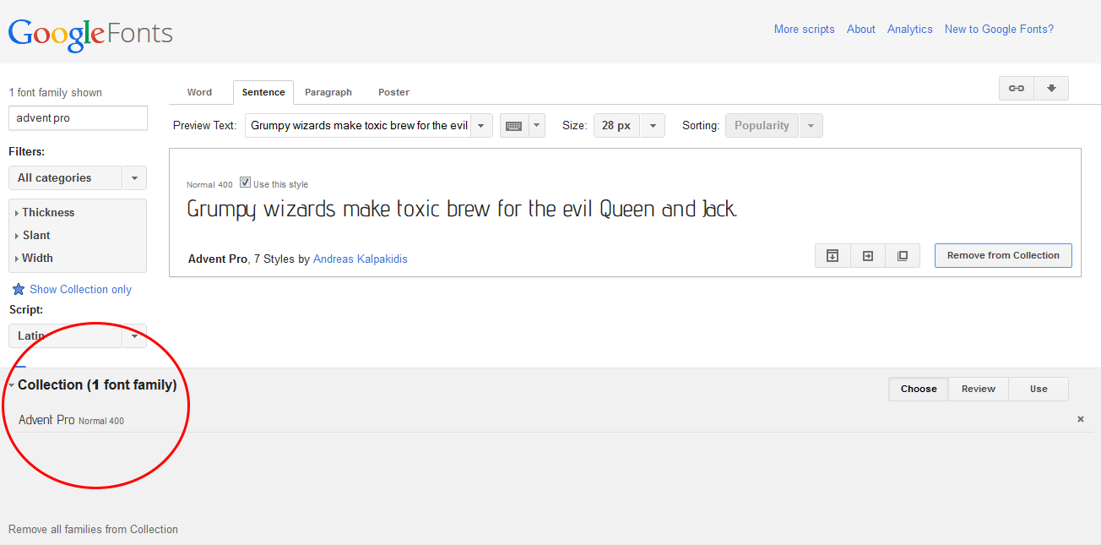Select the Choose step button

tap(919, 389)
